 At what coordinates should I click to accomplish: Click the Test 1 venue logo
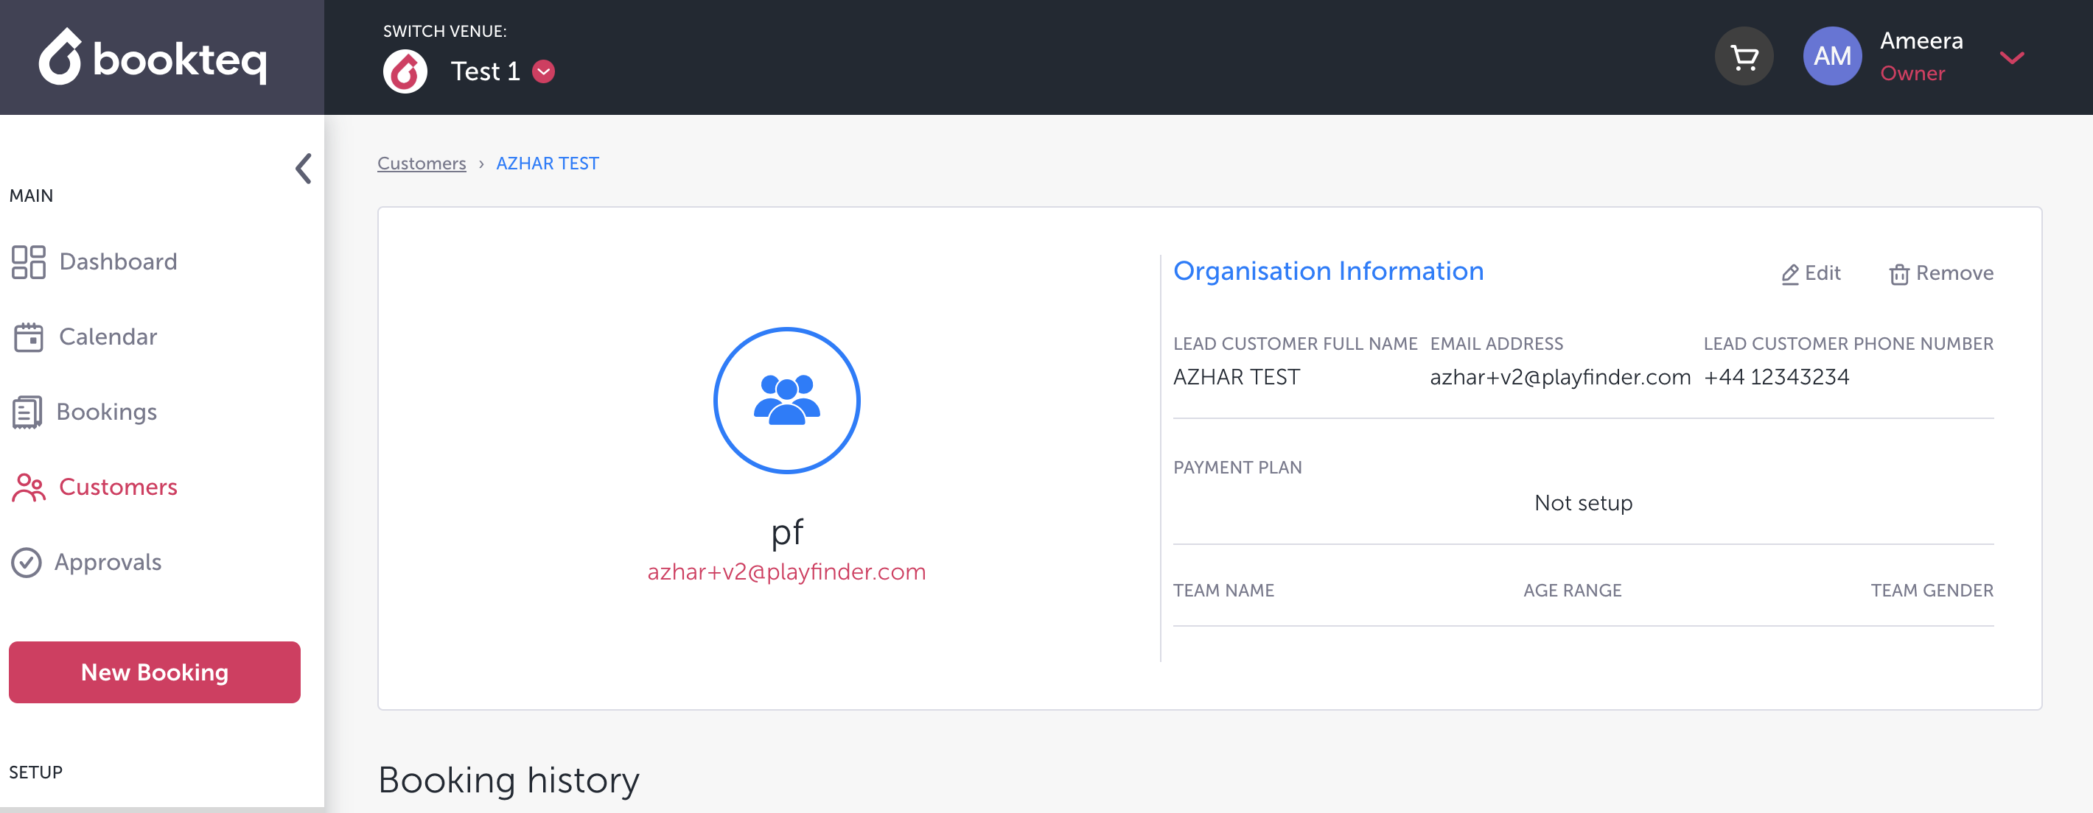coord(405,71)
